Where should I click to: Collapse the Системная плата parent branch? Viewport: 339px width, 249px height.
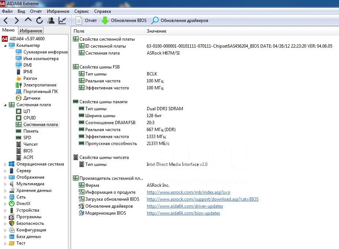click(x=5, y=105)
